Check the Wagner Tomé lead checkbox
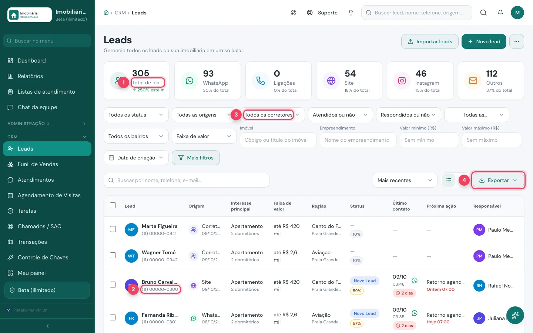This screenshot has width=533, height=333. click(113, 255)
